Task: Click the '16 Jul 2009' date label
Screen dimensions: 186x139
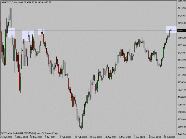Action: pos(170,137)
